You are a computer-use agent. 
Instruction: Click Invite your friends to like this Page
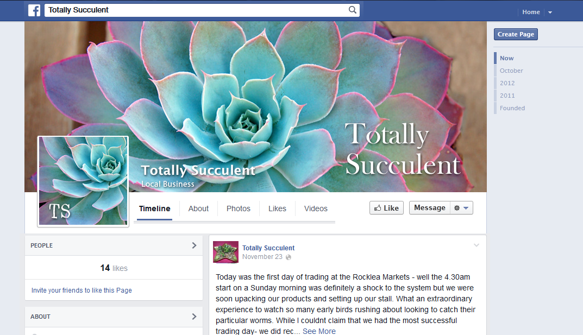pos(82,290)
